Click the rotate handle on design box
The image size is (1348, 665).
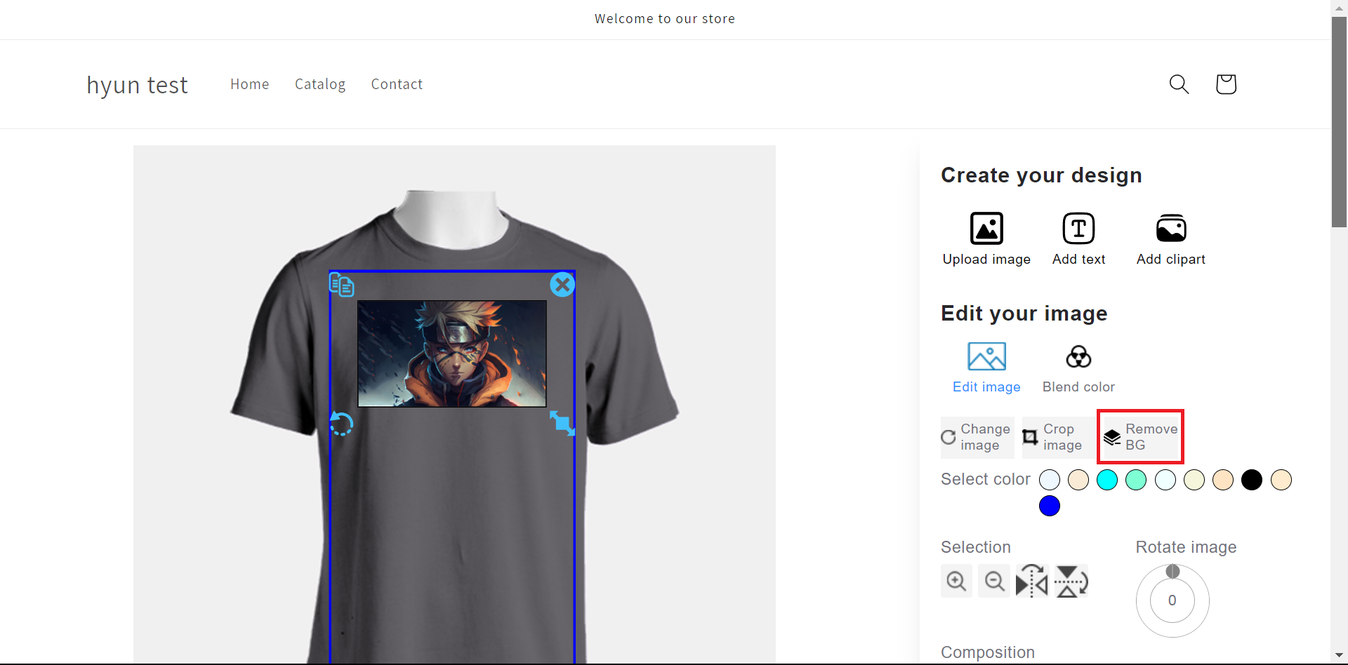[341, 424]
